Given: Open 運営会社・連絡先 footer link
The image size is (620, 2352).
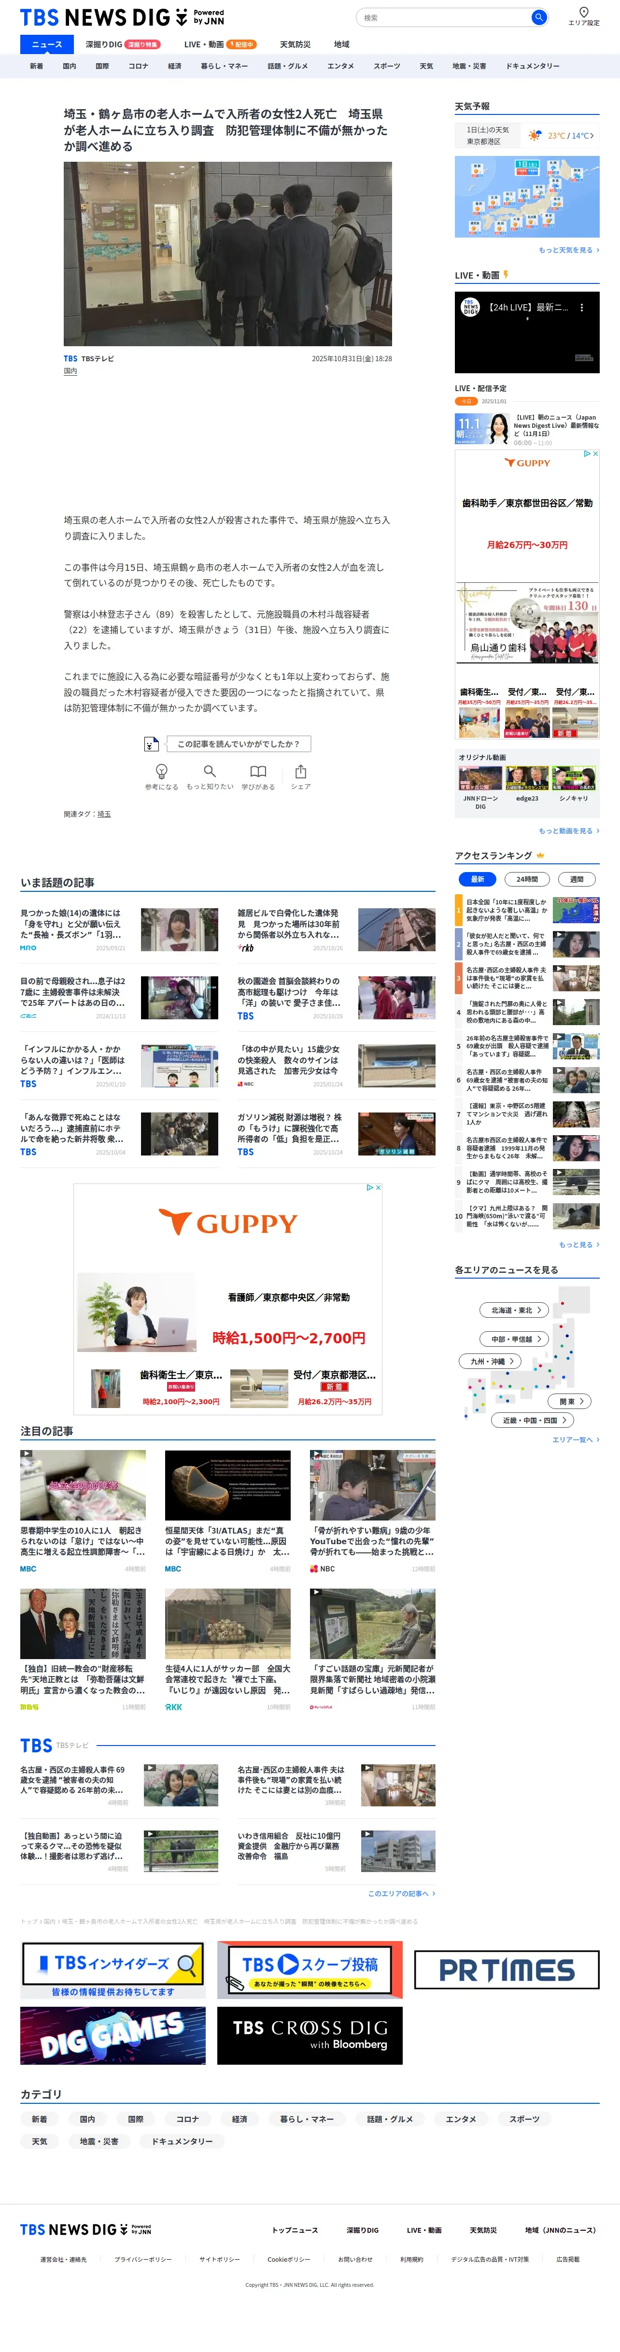Looking at the screenshot, I should 63,2260.
